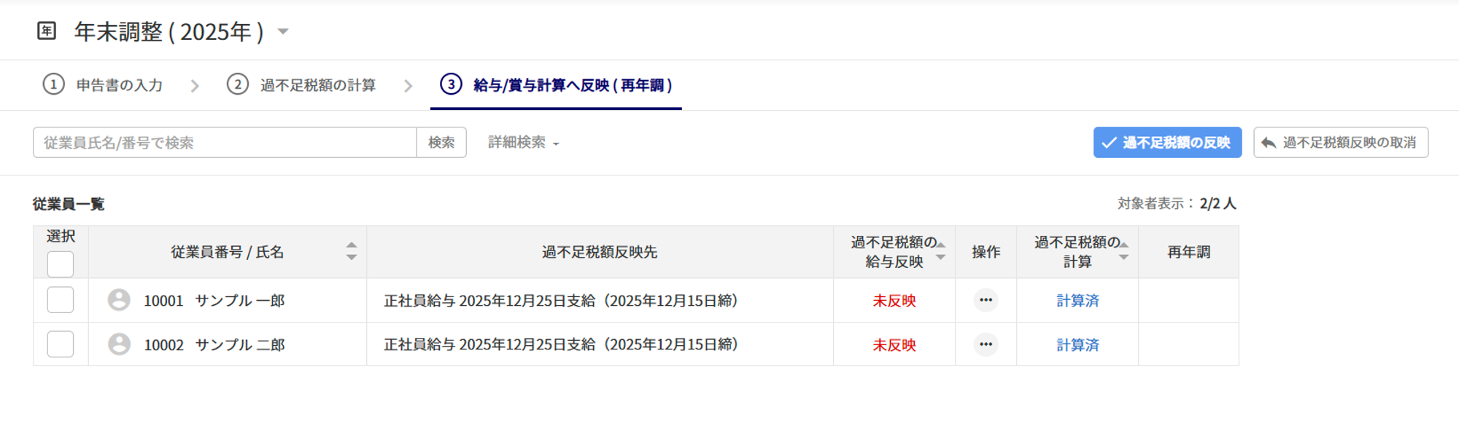Click the 過不足税額の反映 button

click(1166, 143)
